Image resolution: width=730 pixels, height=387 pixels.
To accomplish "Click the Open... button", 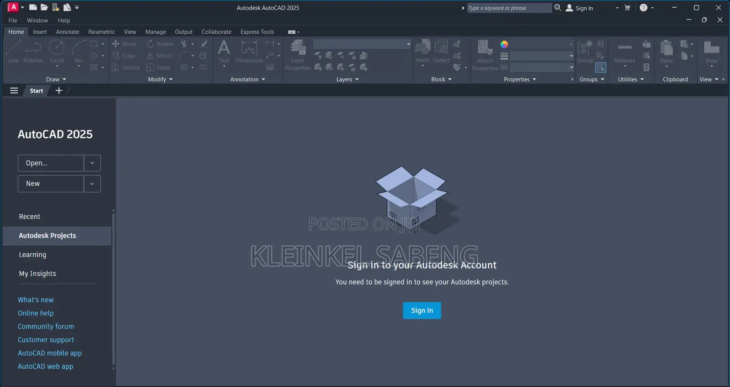I will (51, 163).
